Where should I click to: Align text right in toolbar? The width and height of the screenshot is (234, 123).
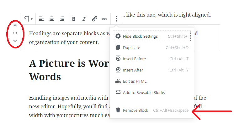click(x=62, y=19)
